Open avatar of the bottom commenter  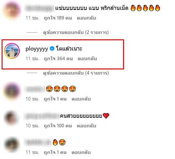11,145
